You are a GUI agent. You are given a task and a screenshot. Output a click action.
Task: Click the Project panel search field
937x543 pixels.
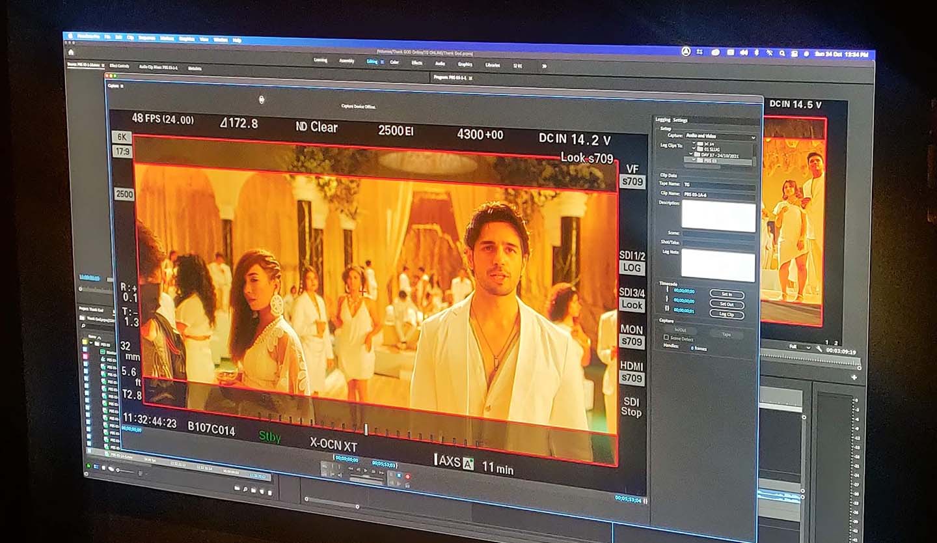(x=99, y=326)
